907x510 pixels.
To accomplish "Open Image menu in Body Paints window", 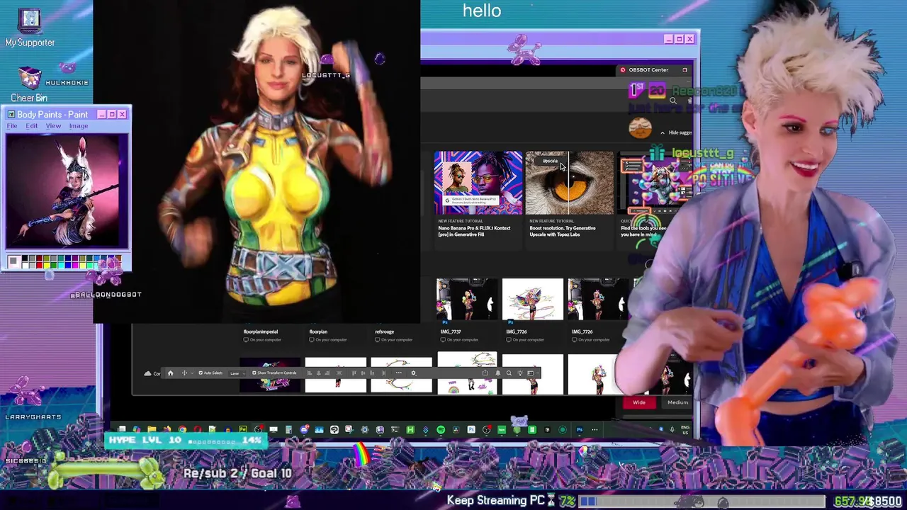I will coord(79,126).
